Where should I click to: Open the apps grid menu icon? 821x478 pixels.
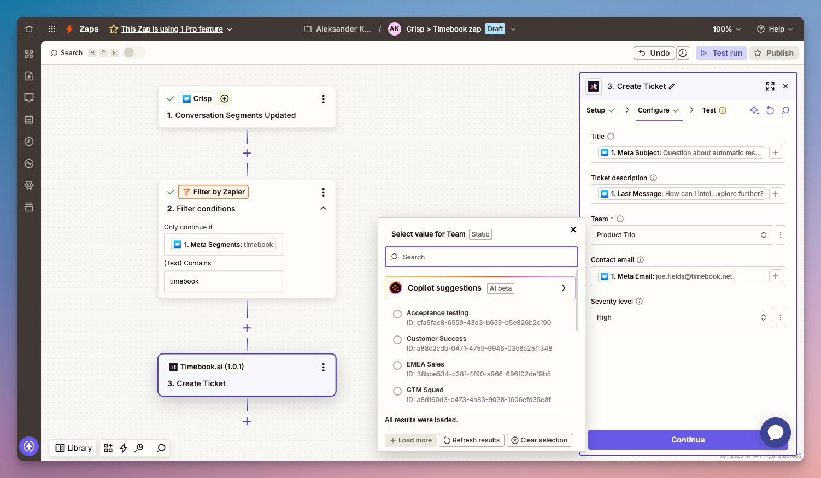(x=52, y=29)
